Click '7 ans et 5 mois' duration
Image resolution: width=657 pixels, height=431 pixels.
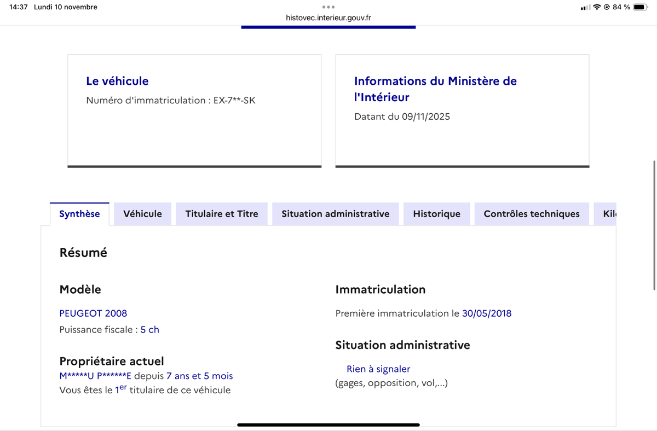[x=200, y=376]
